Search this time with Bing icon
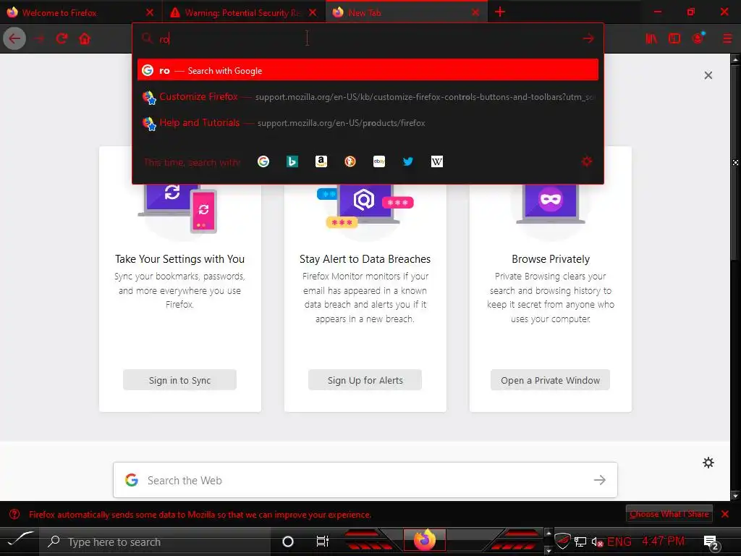This screenshot has height=556, width=741. point(292,161)
